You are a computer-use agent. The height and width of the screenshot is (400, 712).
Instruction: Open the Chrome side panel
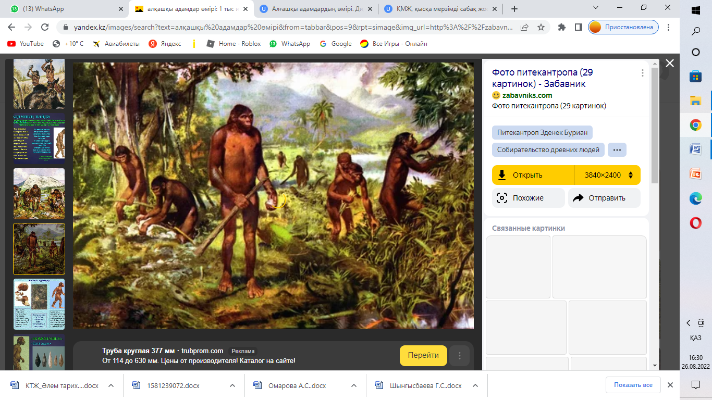(578, 27)
